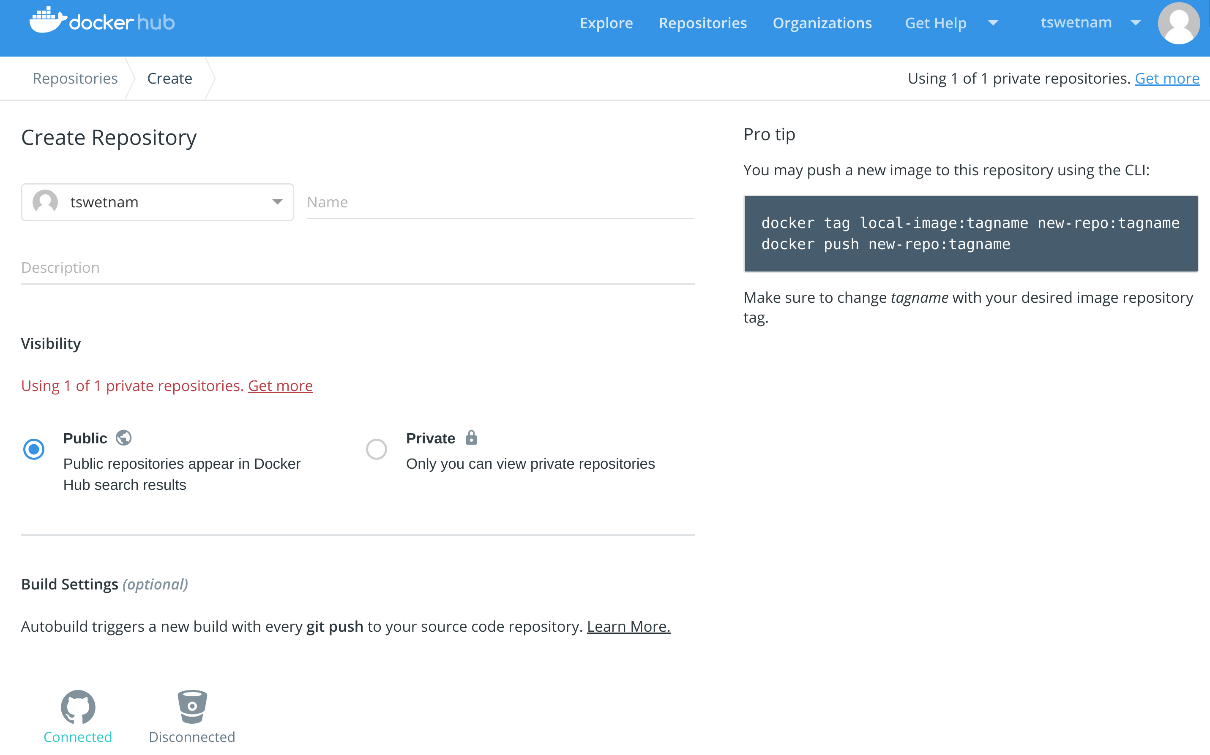Open the tswetnam namespace dropdown
This screenshot has width=1210, height=755.
pyautogui.click(x=158, y=202)
